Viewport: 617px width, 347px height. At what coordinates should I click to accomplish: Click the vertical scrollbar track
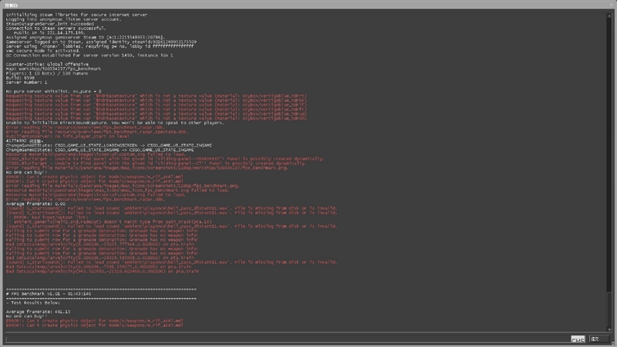click(609, 170)
